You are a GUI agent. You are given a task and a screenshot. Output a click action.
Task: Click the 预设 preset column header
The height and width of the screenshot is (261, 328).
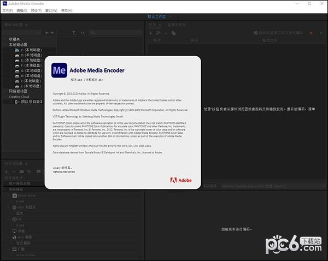coord(194,40)
